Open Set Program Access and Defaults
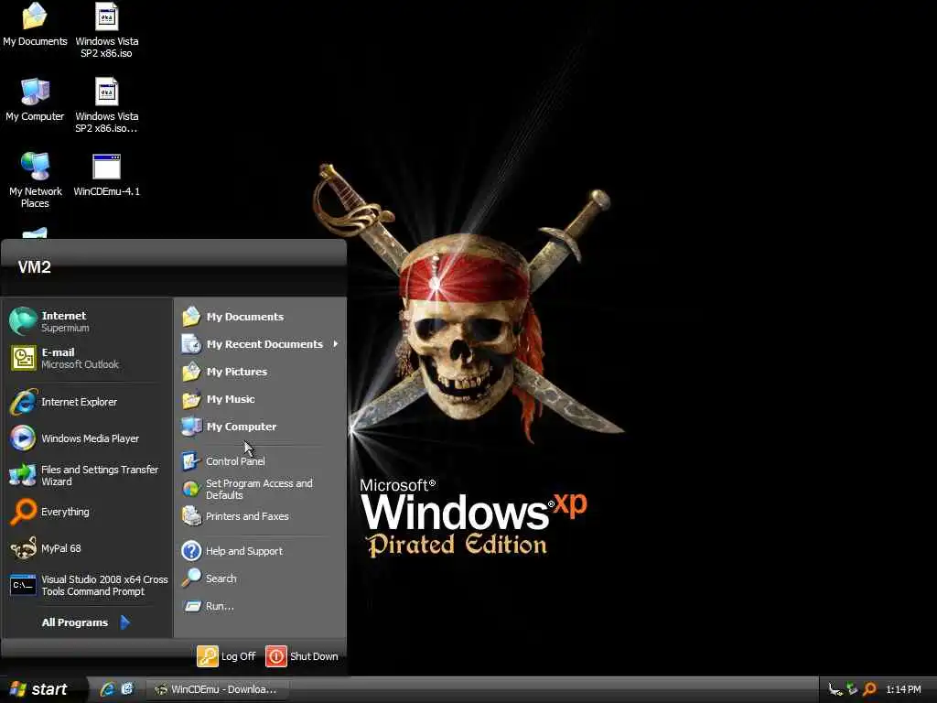The image size is (937, 703). pos(261,489)
